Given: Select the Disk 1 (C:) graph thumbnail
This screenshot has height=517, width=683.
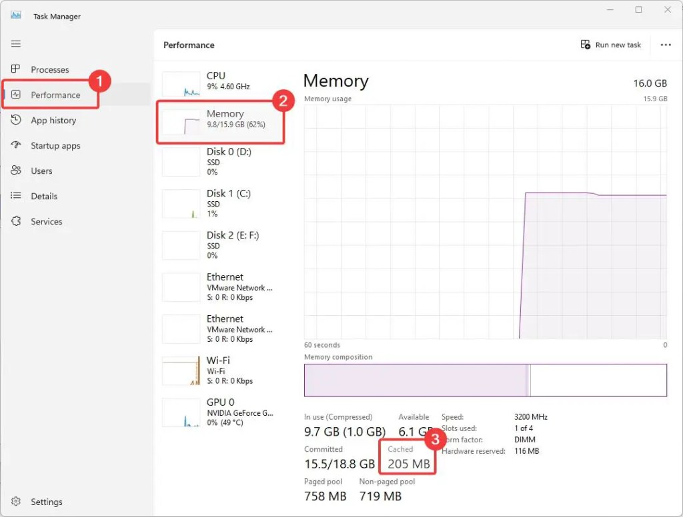Looking at the screenshot, I should [x=181, y=204].
